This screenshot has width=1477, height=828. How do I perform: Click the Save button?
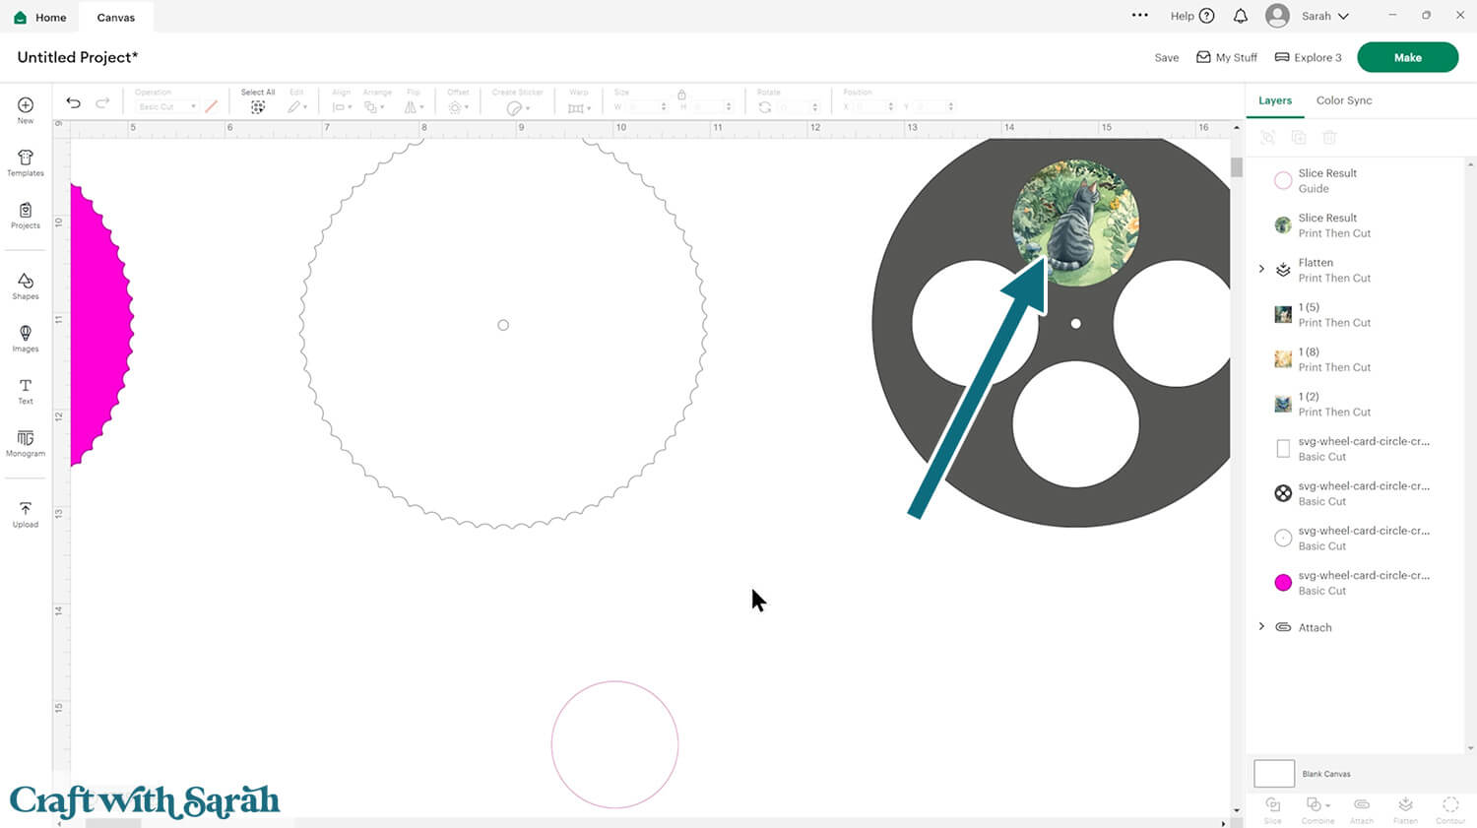[x=1167, y=58]
